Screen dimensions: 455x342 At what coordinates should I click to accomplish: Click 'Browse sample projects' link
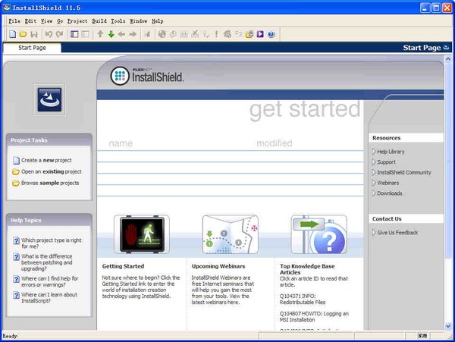pyautogui.click(x=50, y=183)
